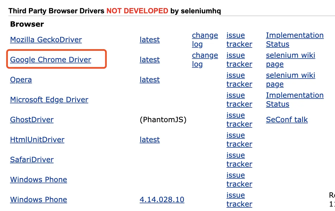This screenshot has height=211, width=335.
Task: Click the (PhantomJS) text
Action: pos(163,120)
